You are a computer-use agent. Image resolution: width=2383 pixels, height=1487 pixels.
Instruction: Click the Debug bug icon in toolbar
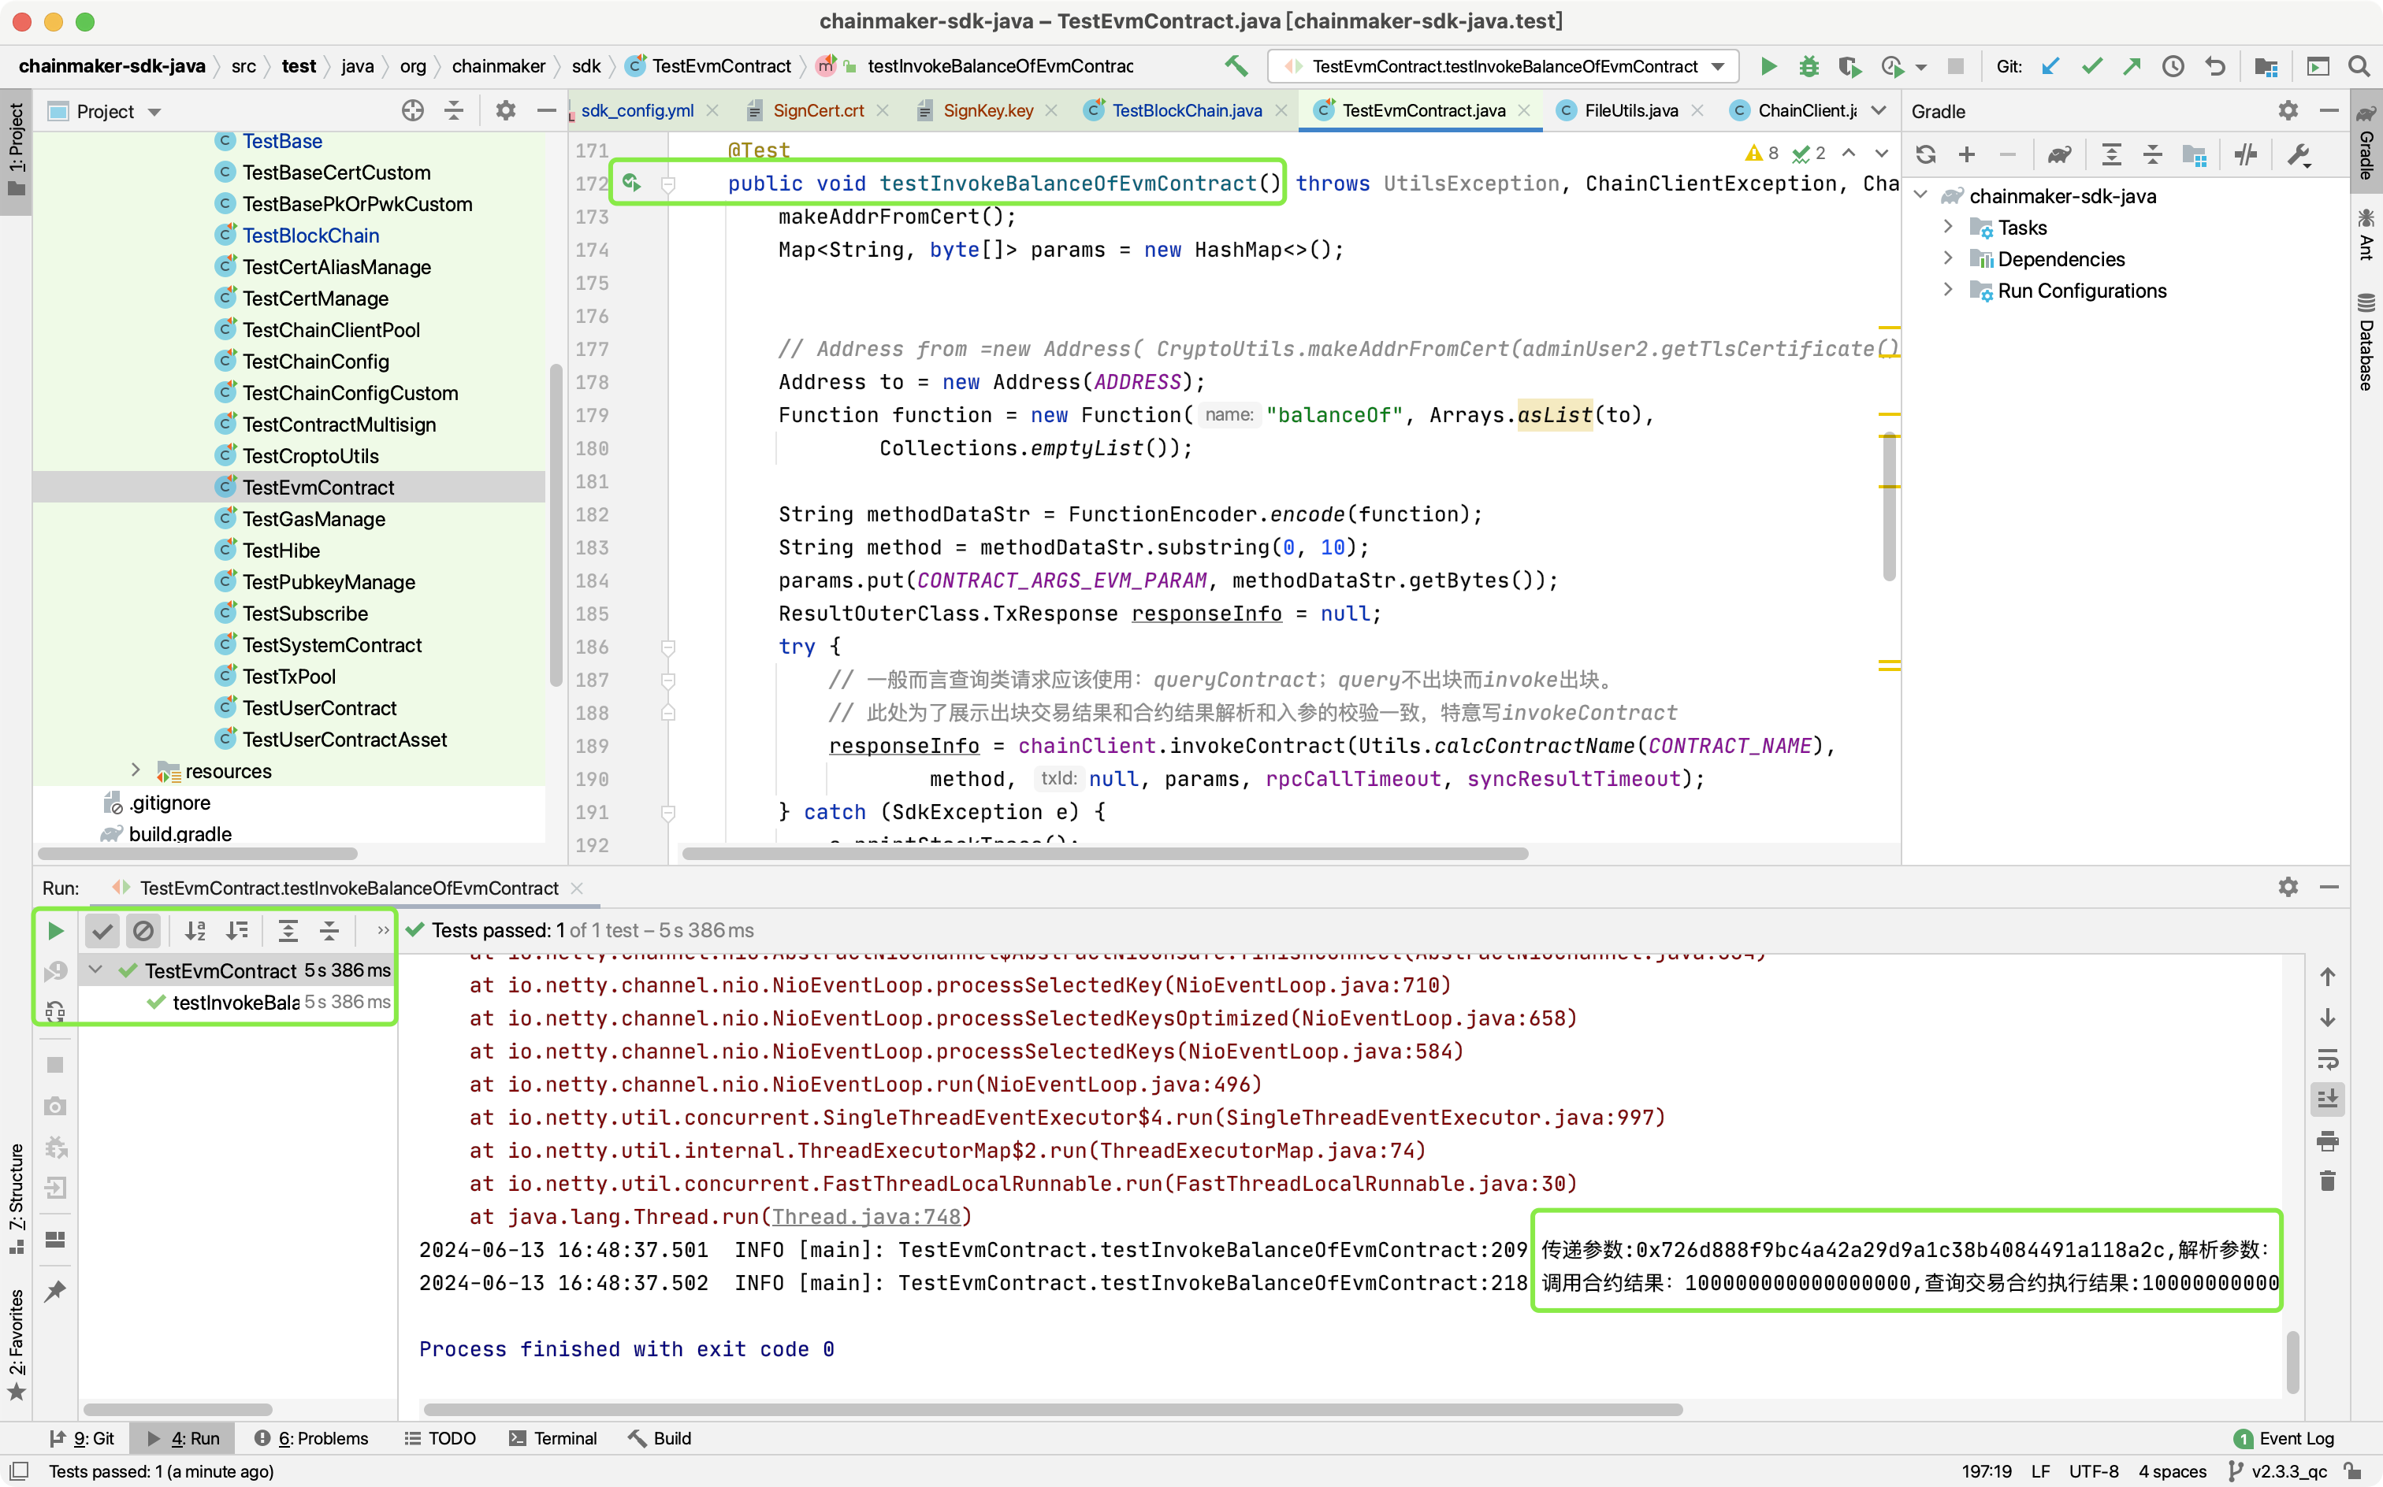(x=1809, y=66)
